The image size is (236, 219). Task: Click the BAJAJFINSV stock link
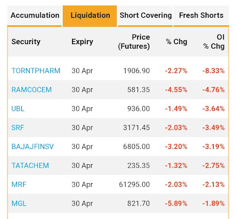tap(32, 147)
